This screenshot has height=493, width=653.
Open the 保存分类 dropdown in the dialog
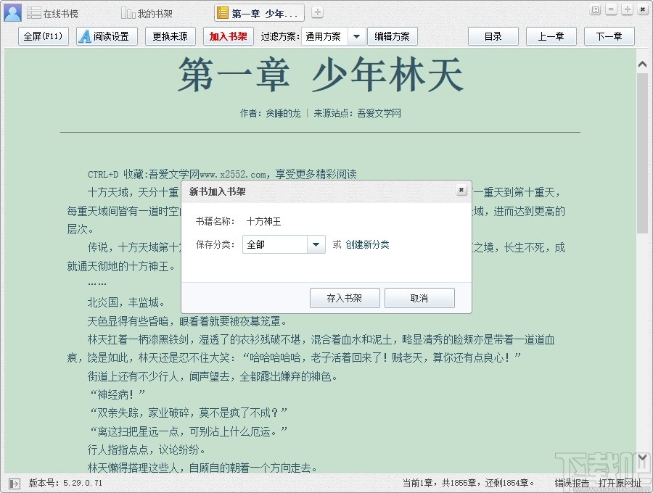[316, 245]
